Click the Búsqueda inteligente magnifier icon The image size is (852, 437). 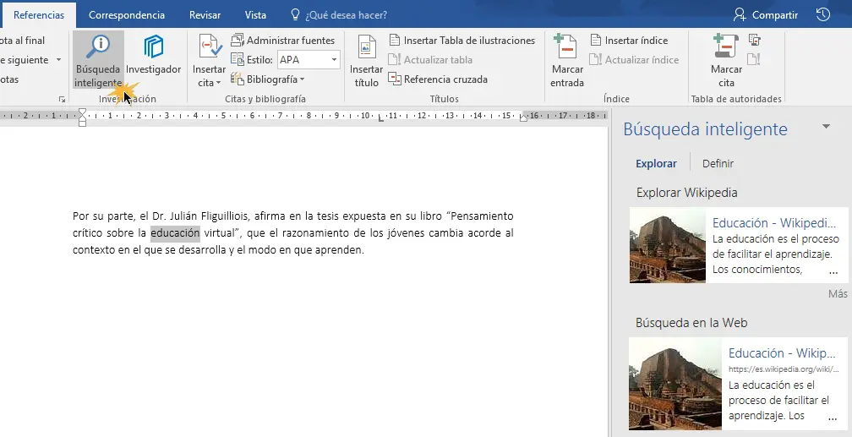pyautogui.click(x=98, y=47)
